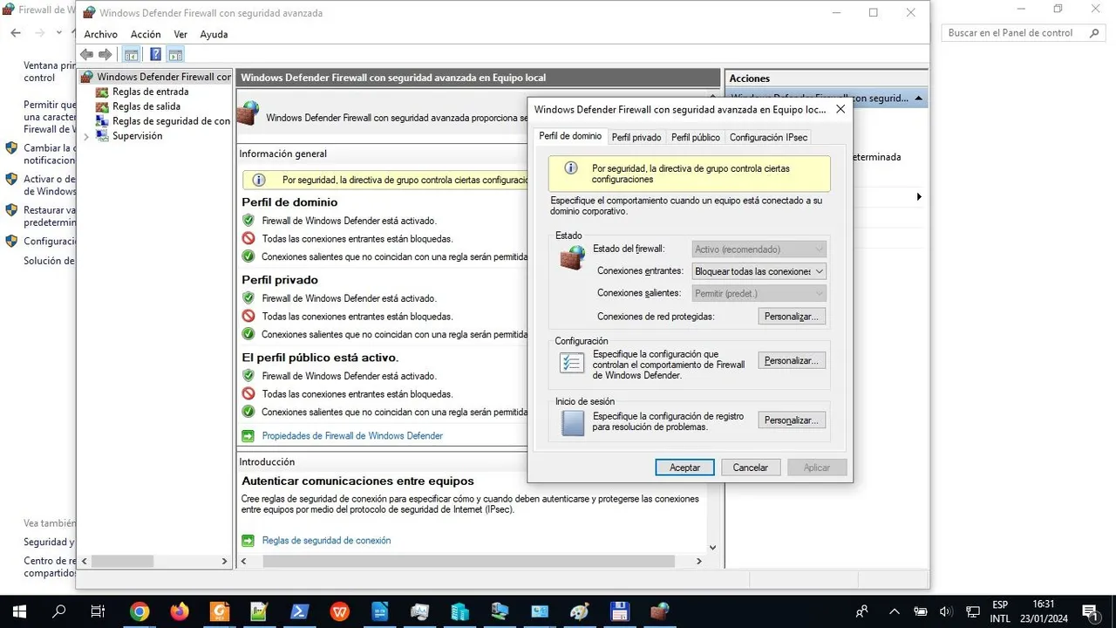Click the volume speaker tray icon
This screenshot has width=1116, height=628.
click(x=945, y=611)
